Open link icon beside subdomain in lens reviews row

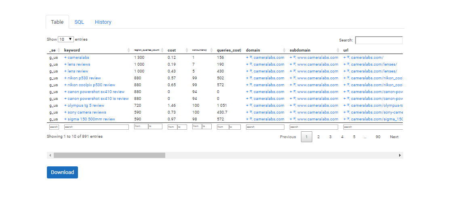point(295,64)
